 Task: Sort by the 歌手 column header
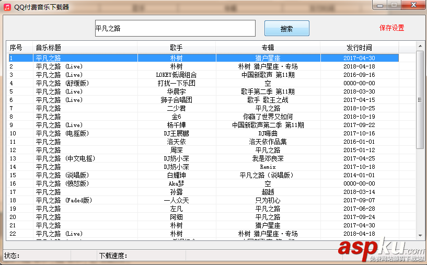click(177, 48)
